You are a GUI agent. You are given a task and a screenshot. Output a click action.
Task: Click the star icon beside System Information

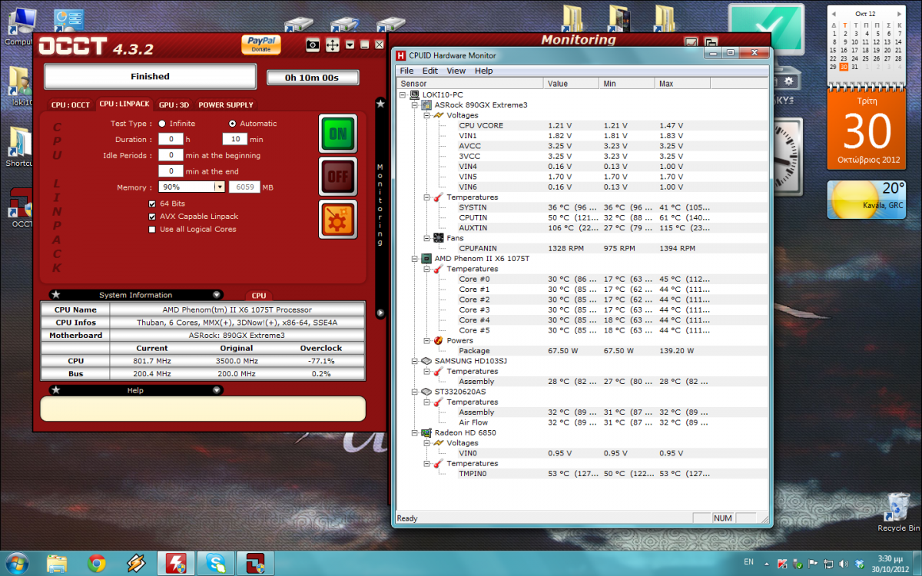coord(55,294)
